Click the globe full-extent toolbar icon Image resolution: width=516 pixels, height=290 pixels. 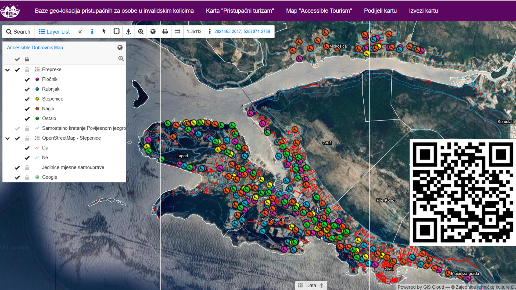point(153,32)
